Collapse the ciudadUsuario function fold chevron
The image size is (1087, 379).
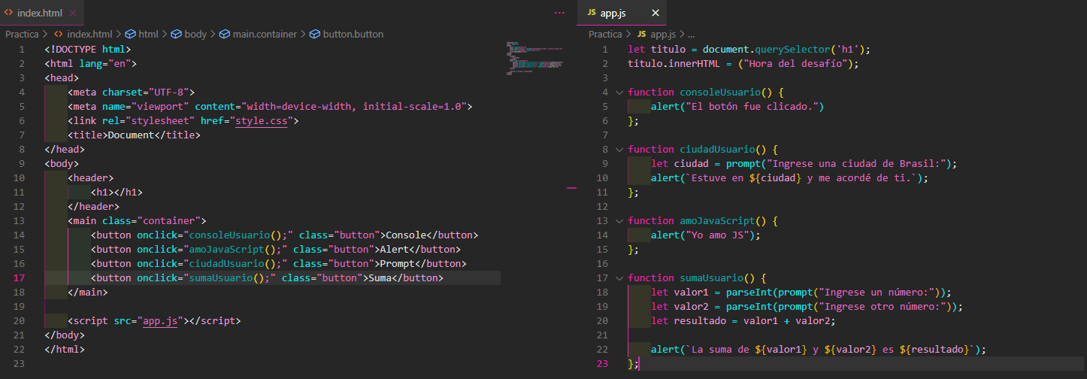[619, 150]
